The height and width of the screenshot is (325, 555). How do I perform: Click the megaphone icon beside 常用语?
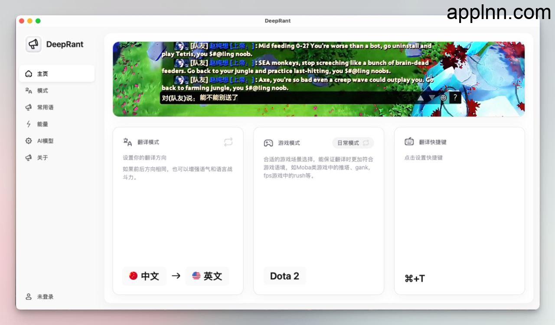click(29, 107)
